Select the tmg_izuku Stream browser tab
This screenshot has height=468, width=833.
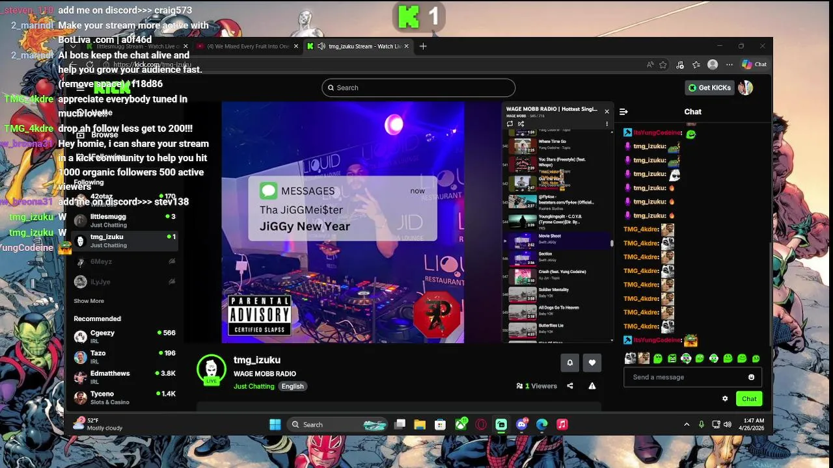coord(358,46)
